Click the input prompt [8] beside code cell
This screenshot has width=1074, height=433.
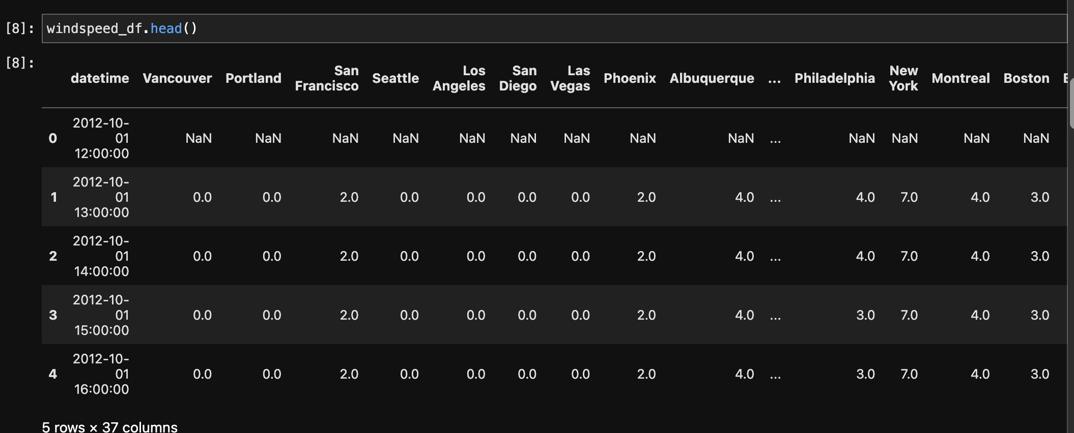[20, 28]
